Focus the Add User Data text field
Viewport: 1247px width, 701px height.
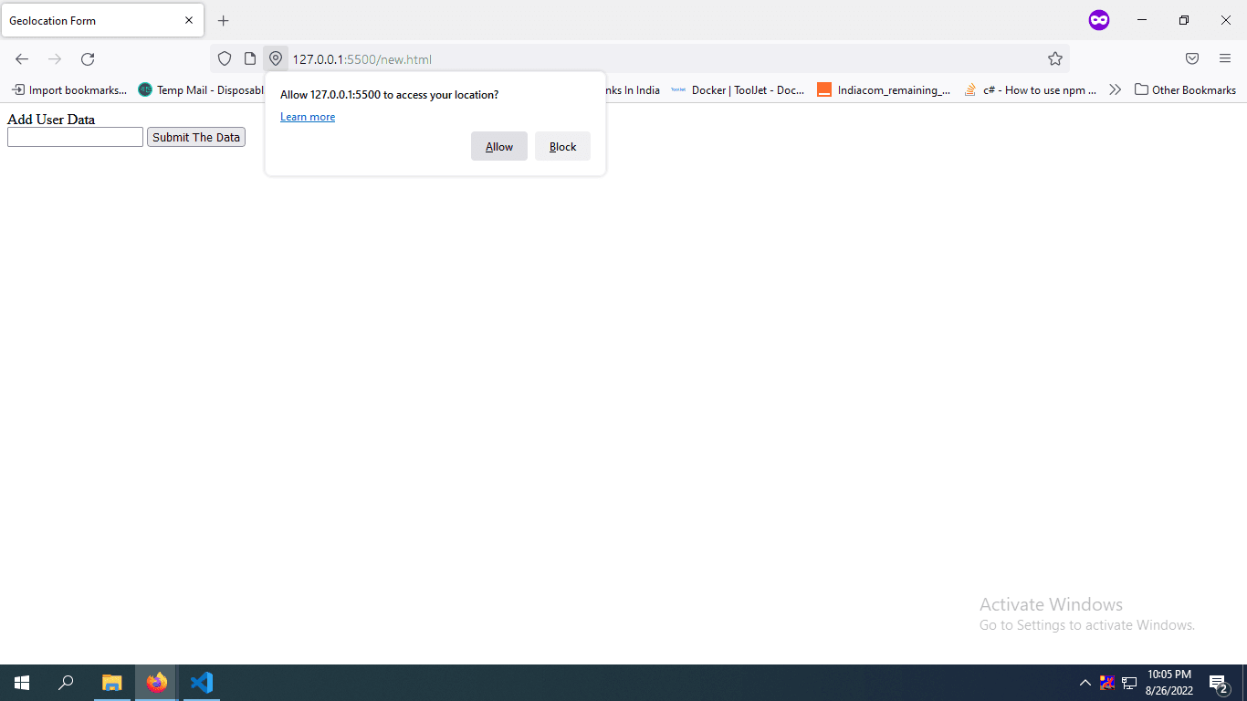coord(75,138)
